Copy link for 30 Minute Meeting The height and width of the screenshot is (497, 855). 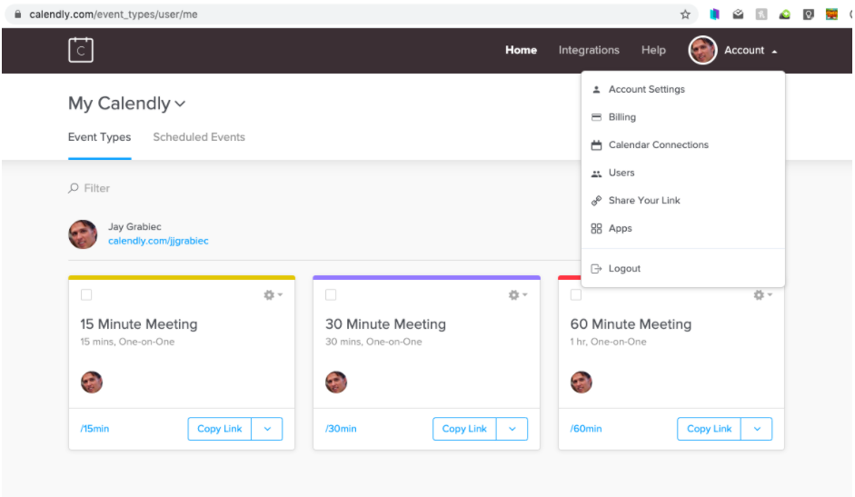(x=464, y=429)
